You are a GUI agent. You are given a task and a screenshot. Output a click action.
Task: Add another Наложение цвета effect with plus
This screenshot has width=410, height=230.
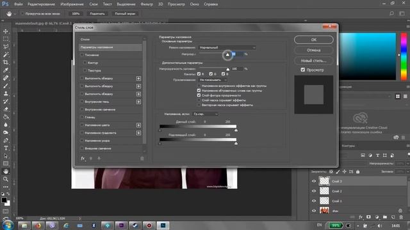tap(138, 125)
